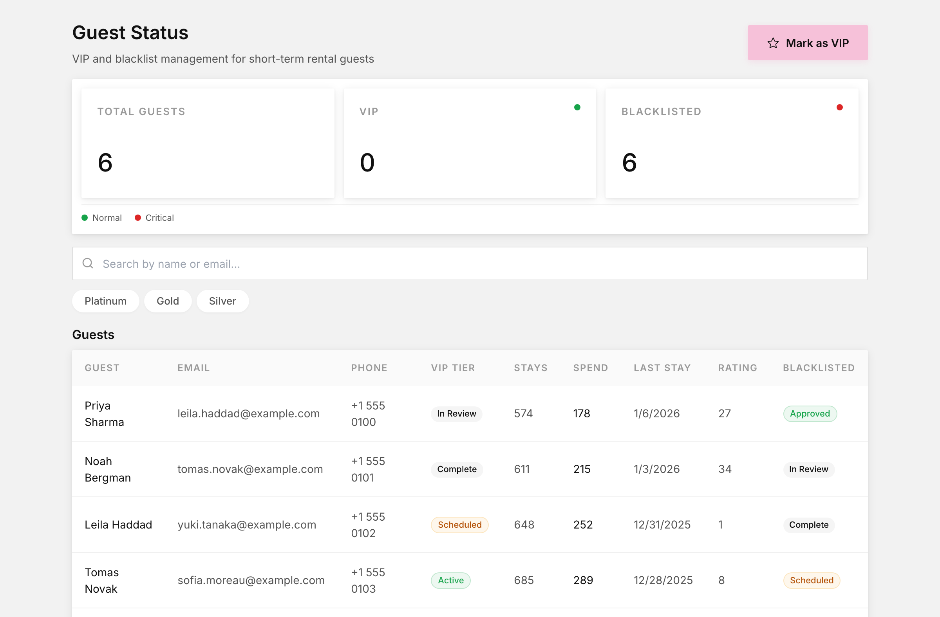The width and height of the screenshot is (940, 617).
Task: Click the Mark as VIP button
Action: (807, 43)
